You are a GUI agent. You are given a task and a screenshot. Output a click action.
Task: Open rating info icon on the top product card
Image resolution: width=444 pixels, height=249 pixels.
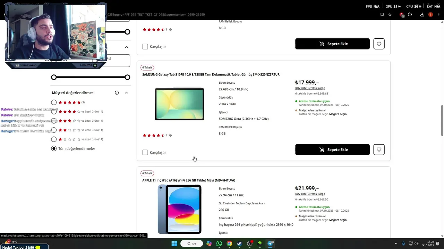170,30
